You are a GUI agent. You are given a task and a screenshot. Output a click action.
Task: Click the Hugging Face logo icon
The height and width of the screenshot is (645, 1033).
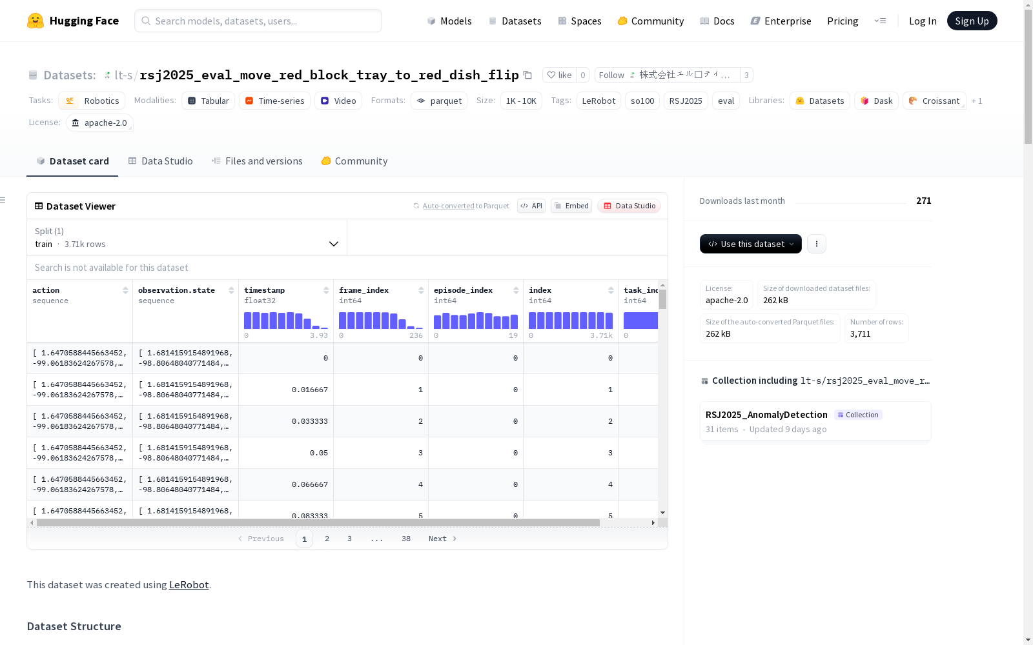(x=36, y=21)
